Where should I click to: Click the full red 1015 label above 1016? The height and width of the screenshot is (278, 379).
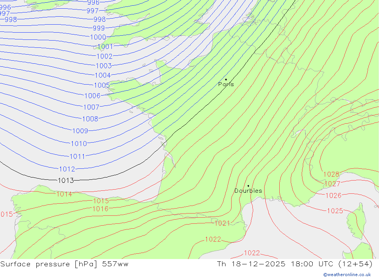click(x=101, y=201)
